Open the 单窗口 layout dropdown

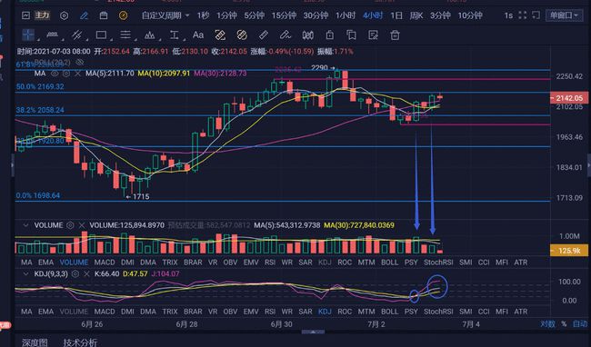[x=564, y=15]
